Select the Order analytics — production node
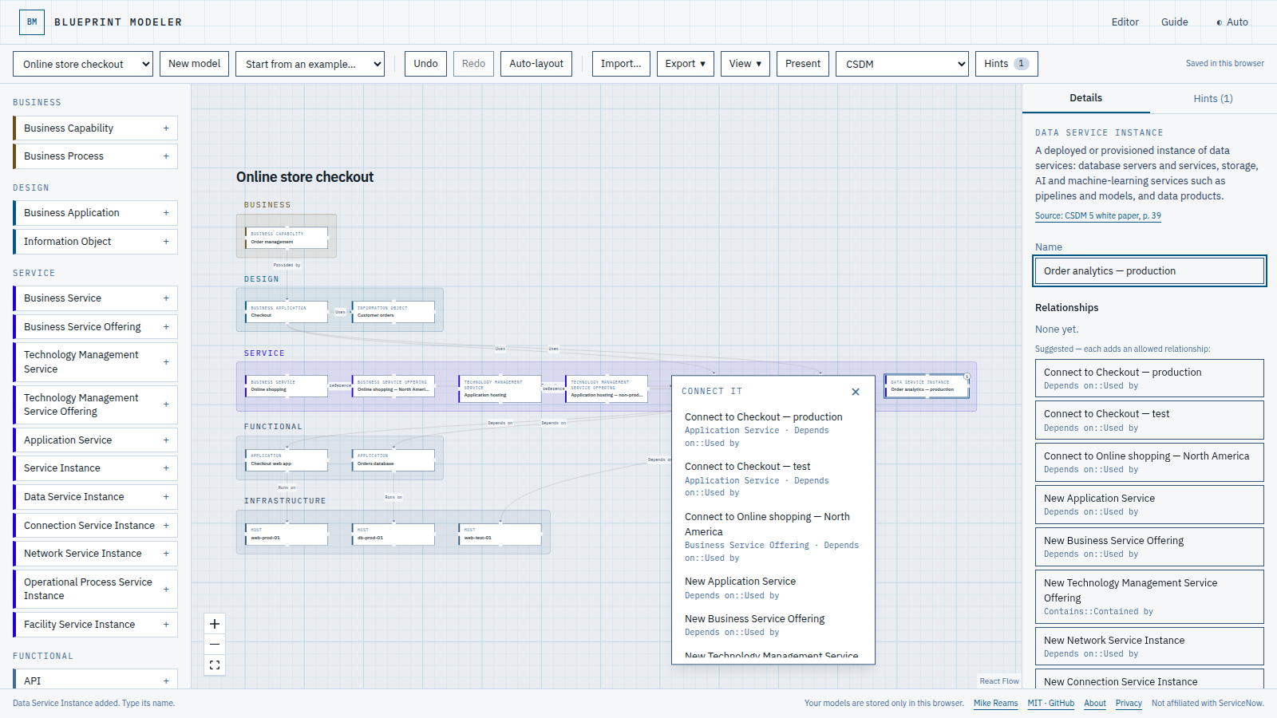This screenshot has width=1277, height=718. (x=927, y=386)
